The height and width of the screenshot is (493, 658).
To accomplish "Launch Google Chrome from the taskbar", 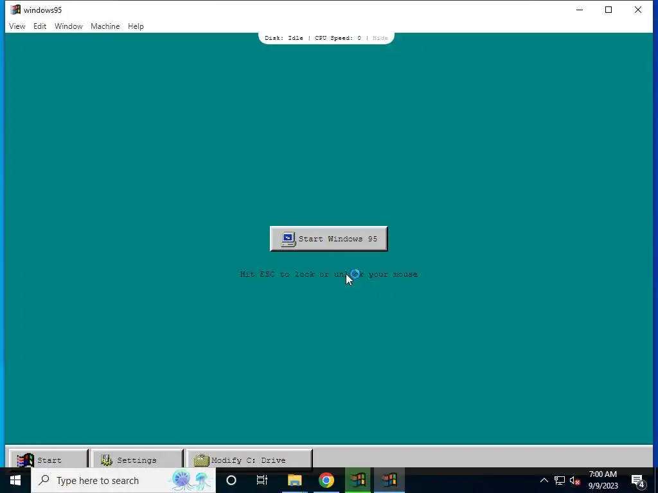I will tap(326, 480).
